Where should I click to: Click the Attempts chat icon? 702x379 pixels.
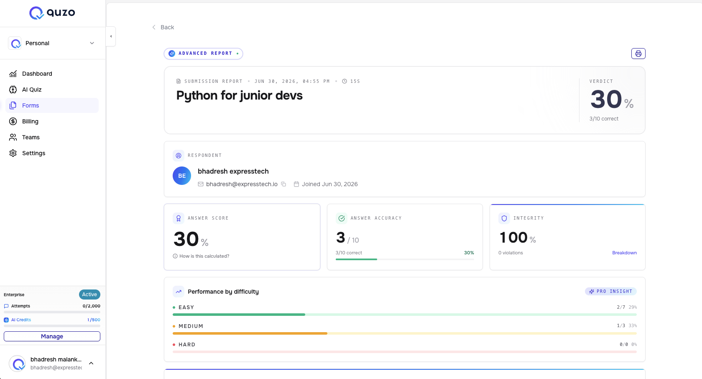(x=6, y=306)
